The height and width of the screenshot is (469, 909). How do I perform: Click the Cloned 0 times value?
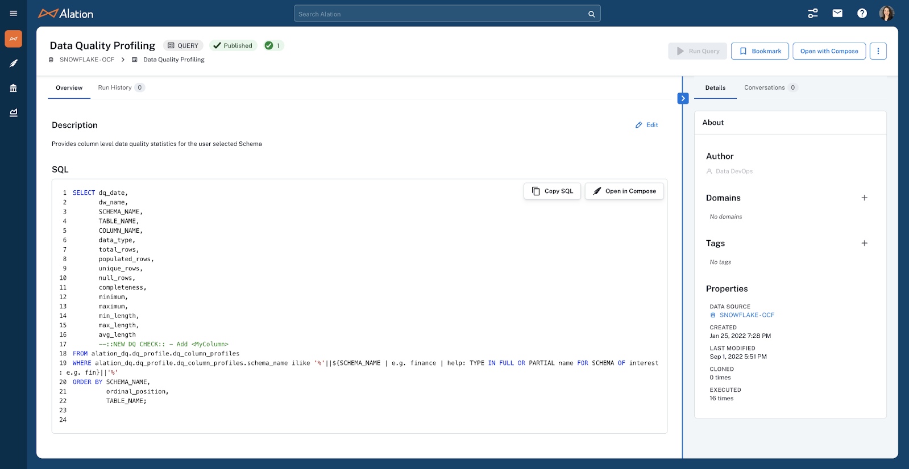[x=720, y=378]
